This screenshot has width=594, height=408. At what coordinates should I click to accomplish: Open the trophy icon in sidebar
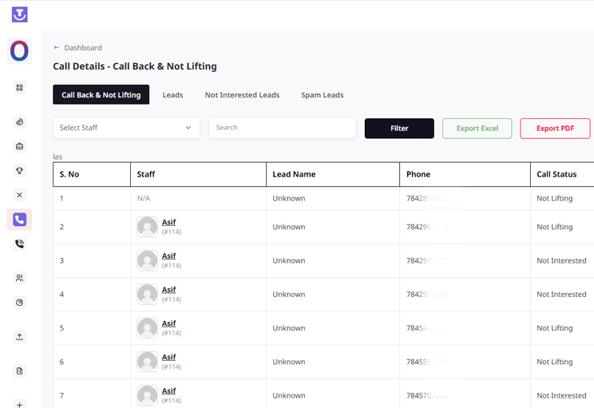pos(20,171)
